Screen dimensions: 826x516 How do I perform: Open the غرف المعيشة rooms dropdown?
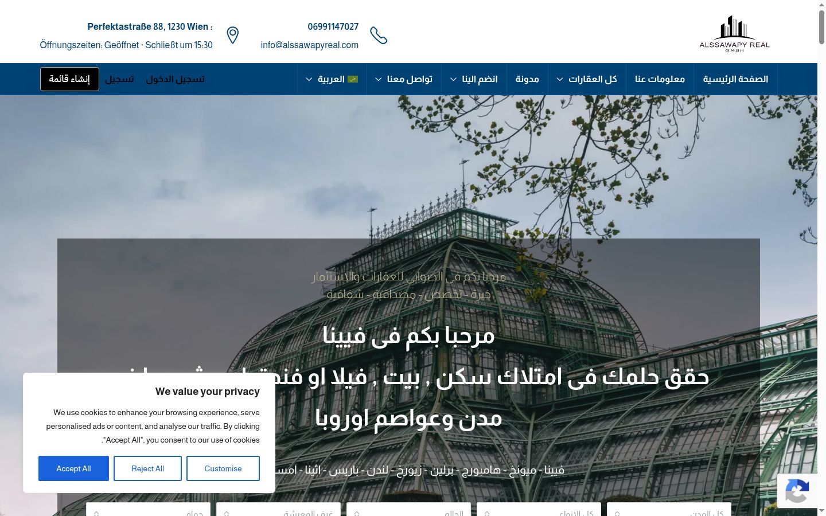278,510
